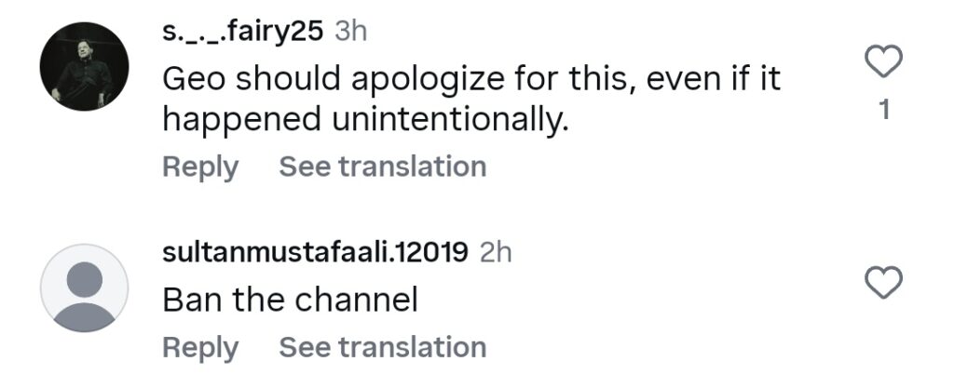Image resolution: width=954 pixels, height=388 pixels.
Task: Reply to the "Ban the channel" comment
Action: pos(200,349)
